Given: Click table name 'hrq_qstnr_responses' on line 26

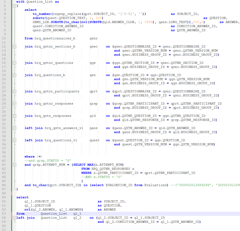Looking at the screenshot, I should (54, 104).
